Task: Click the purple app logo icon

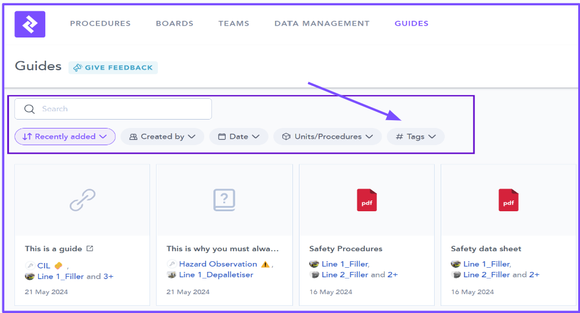Action: click(x=30, y=24)
